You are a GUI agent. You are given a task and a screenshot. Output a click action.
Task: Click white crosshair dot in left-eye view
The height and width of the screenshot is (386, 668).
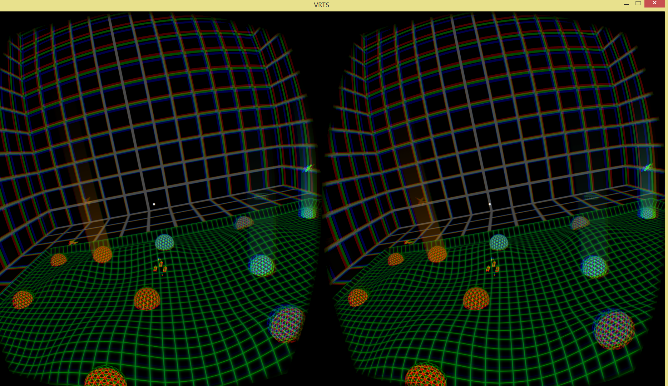click(x=154, y=204)
